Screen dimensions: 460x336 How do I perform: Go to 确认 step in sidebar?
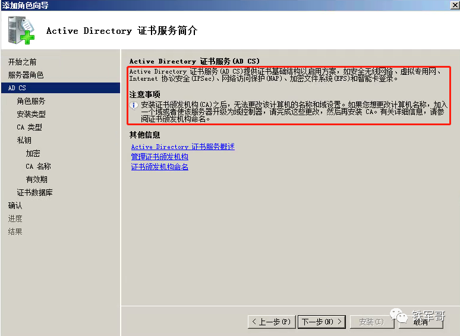click(x=15, y=205)
